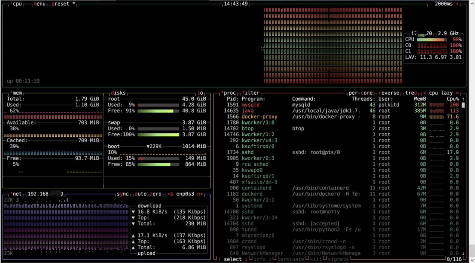Increase update interval with plus icon
The height and width of the screenshot is (263, 475).
[457, 4]
